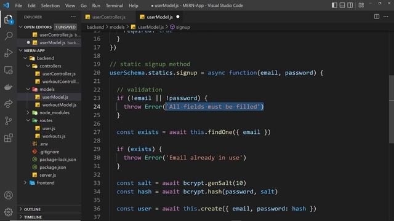Open the Run menu
The width and height of the screenshot is (394, 221).
click(96, 6)
